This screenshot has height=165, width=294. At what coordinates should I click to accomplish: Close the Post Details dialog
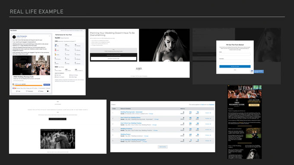pyautogui.click(x=84, y=31)
